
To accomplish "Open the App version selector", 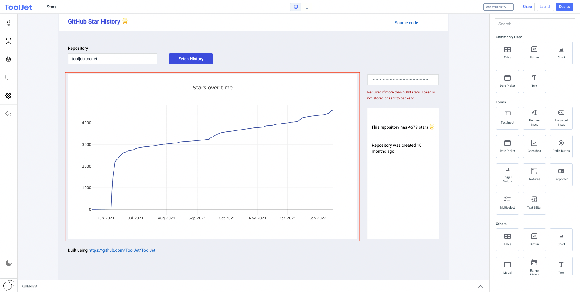I will (x=498, y=7).
